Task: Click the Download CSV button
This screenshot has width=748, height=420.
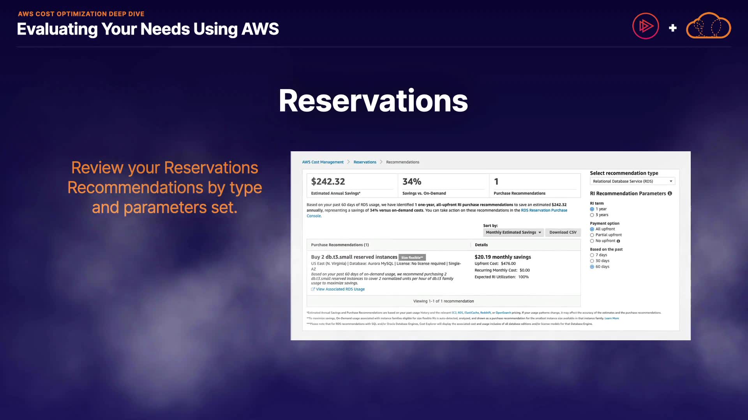Action: point(563,233)
